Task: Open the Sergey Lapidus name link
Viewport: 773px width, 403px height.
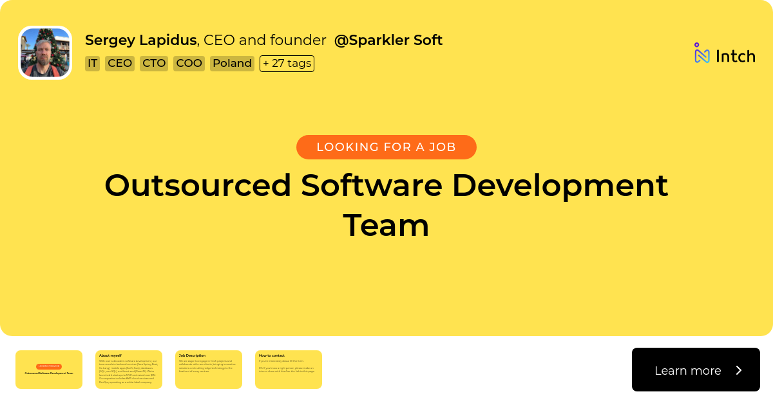Action: 140,40
